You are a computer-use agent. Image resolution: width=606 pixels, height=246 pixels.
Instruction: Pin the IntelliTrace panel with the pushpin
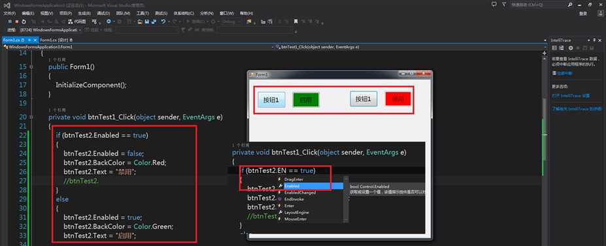pyautogui.click(x=594, y=40)
